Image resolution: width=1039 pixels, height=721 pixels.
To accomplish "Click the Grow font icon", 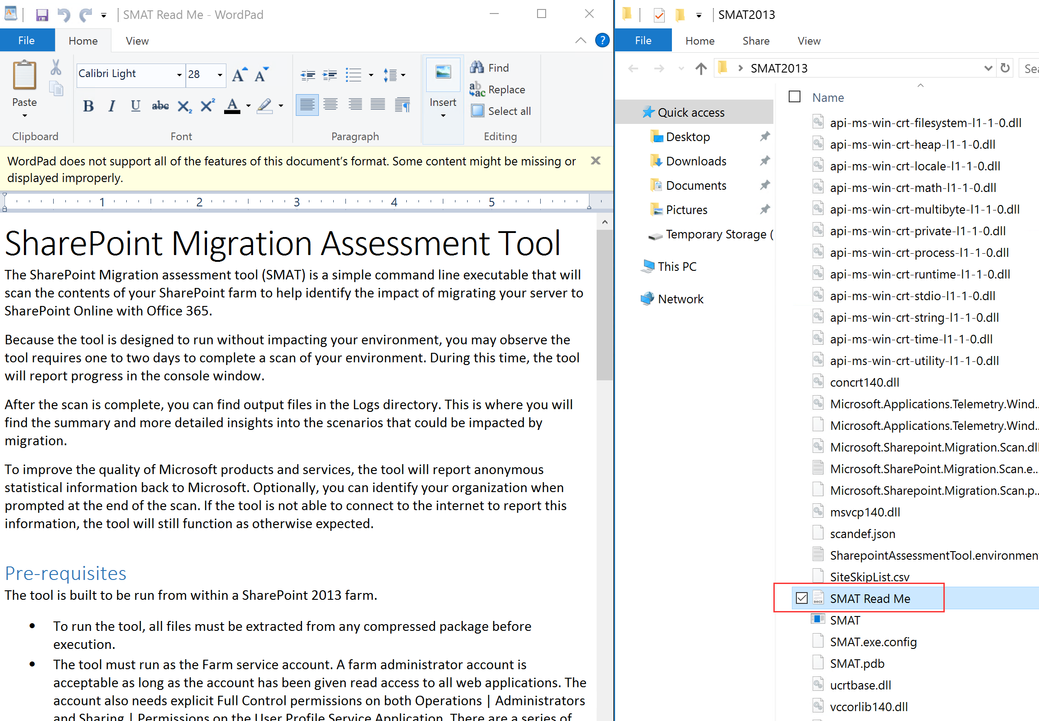I will click(239, 74).
